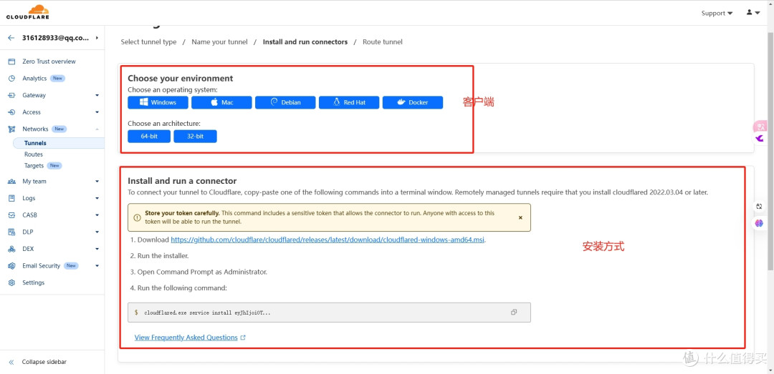Go to Select tunnel type step
The width and height of the screenshot is (774, 374).
coord(148,42)
